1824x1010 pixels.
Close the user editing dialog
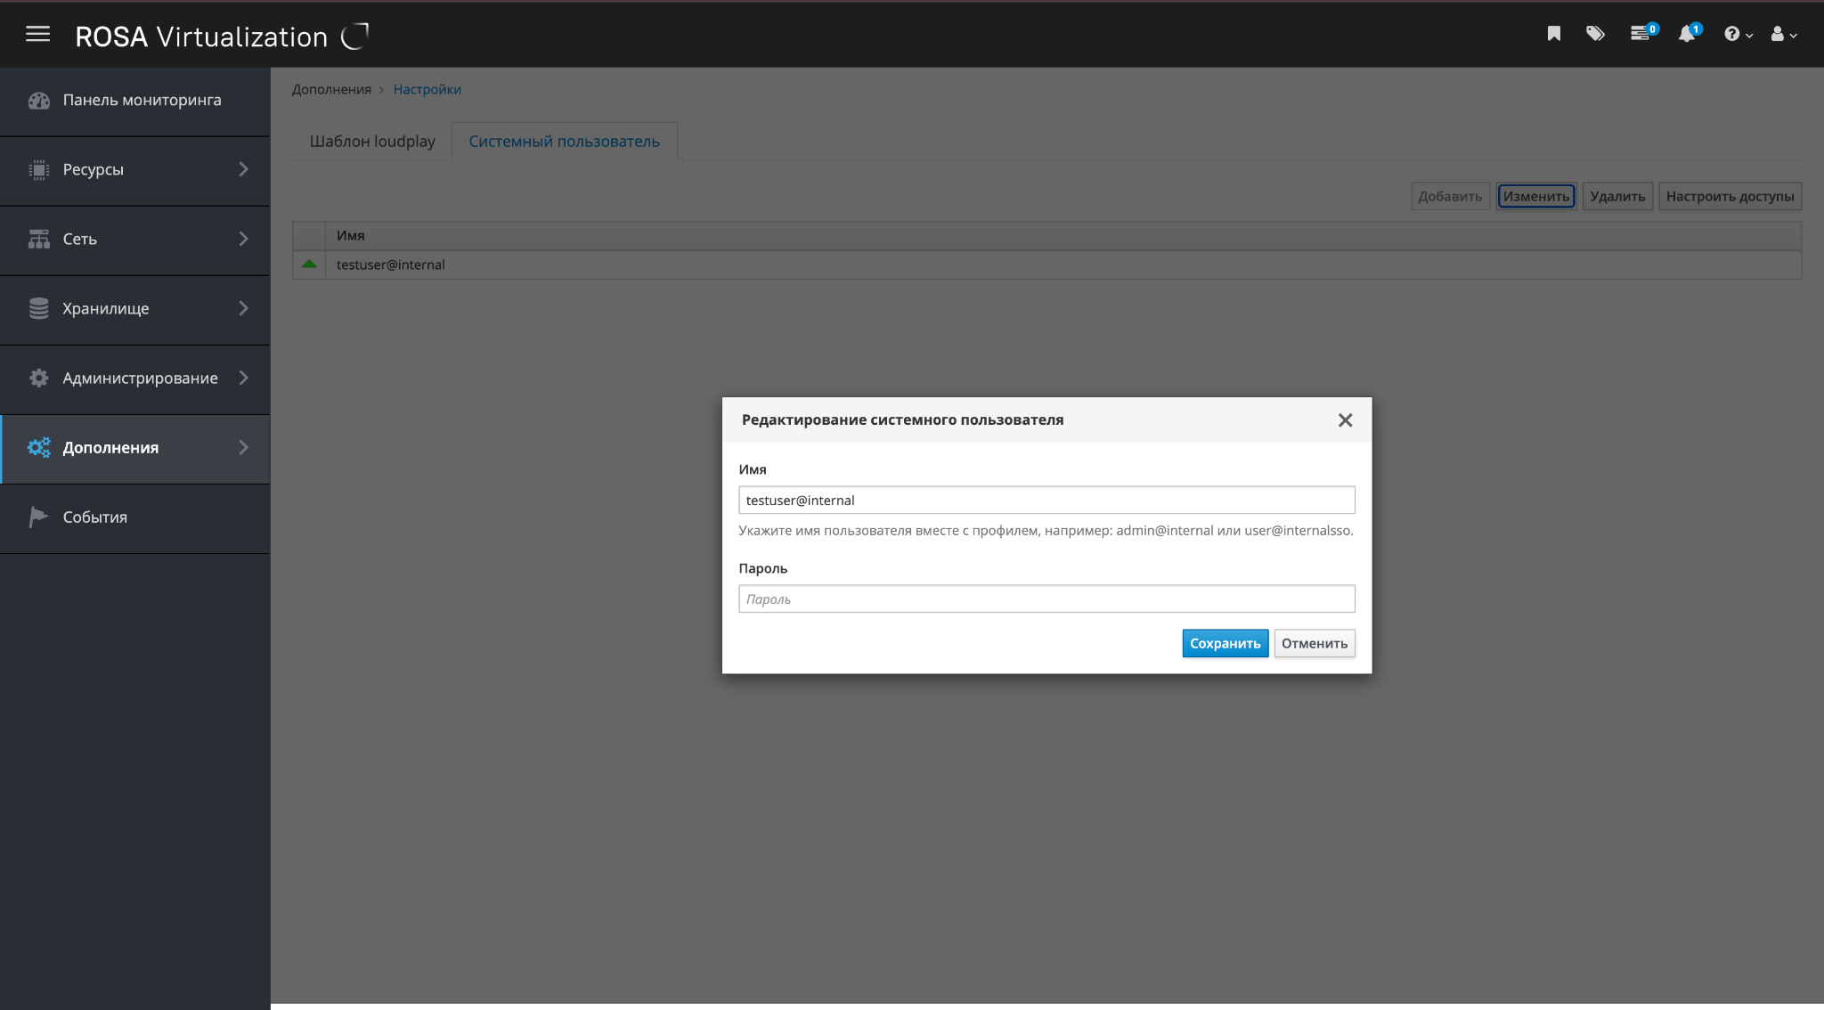coord(1345,420)
